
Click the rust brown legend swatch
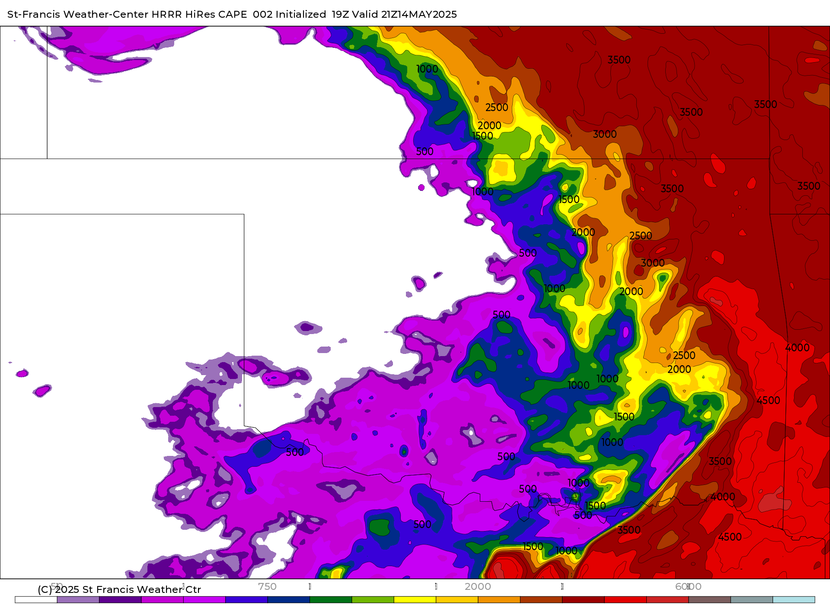pos(541,600)
